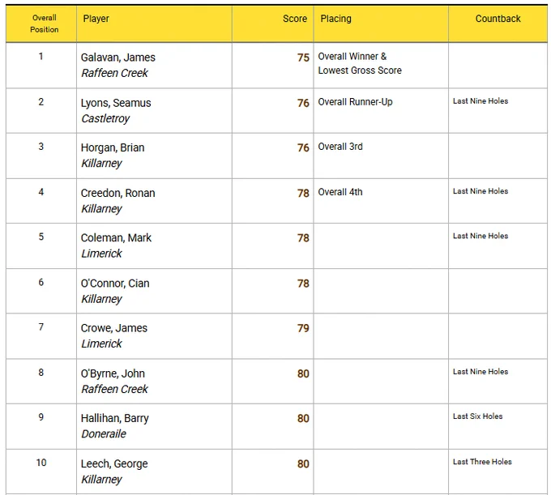Screen dimensions: 551x495
Task: Select the Player column header
Action: click(96, 19)
